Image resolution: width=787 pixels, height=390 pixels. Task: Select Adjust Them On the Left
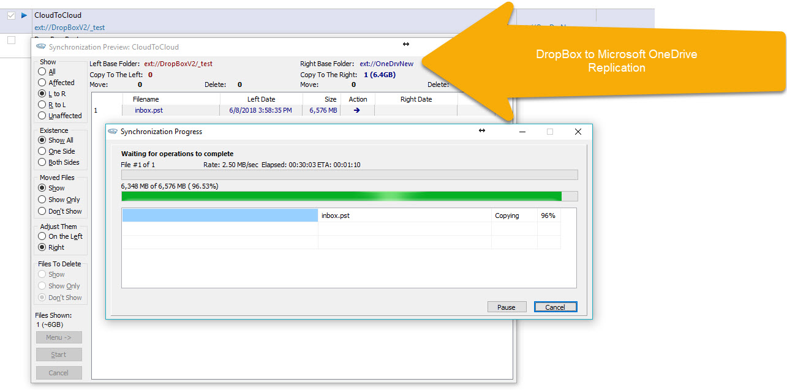point(42,236)
